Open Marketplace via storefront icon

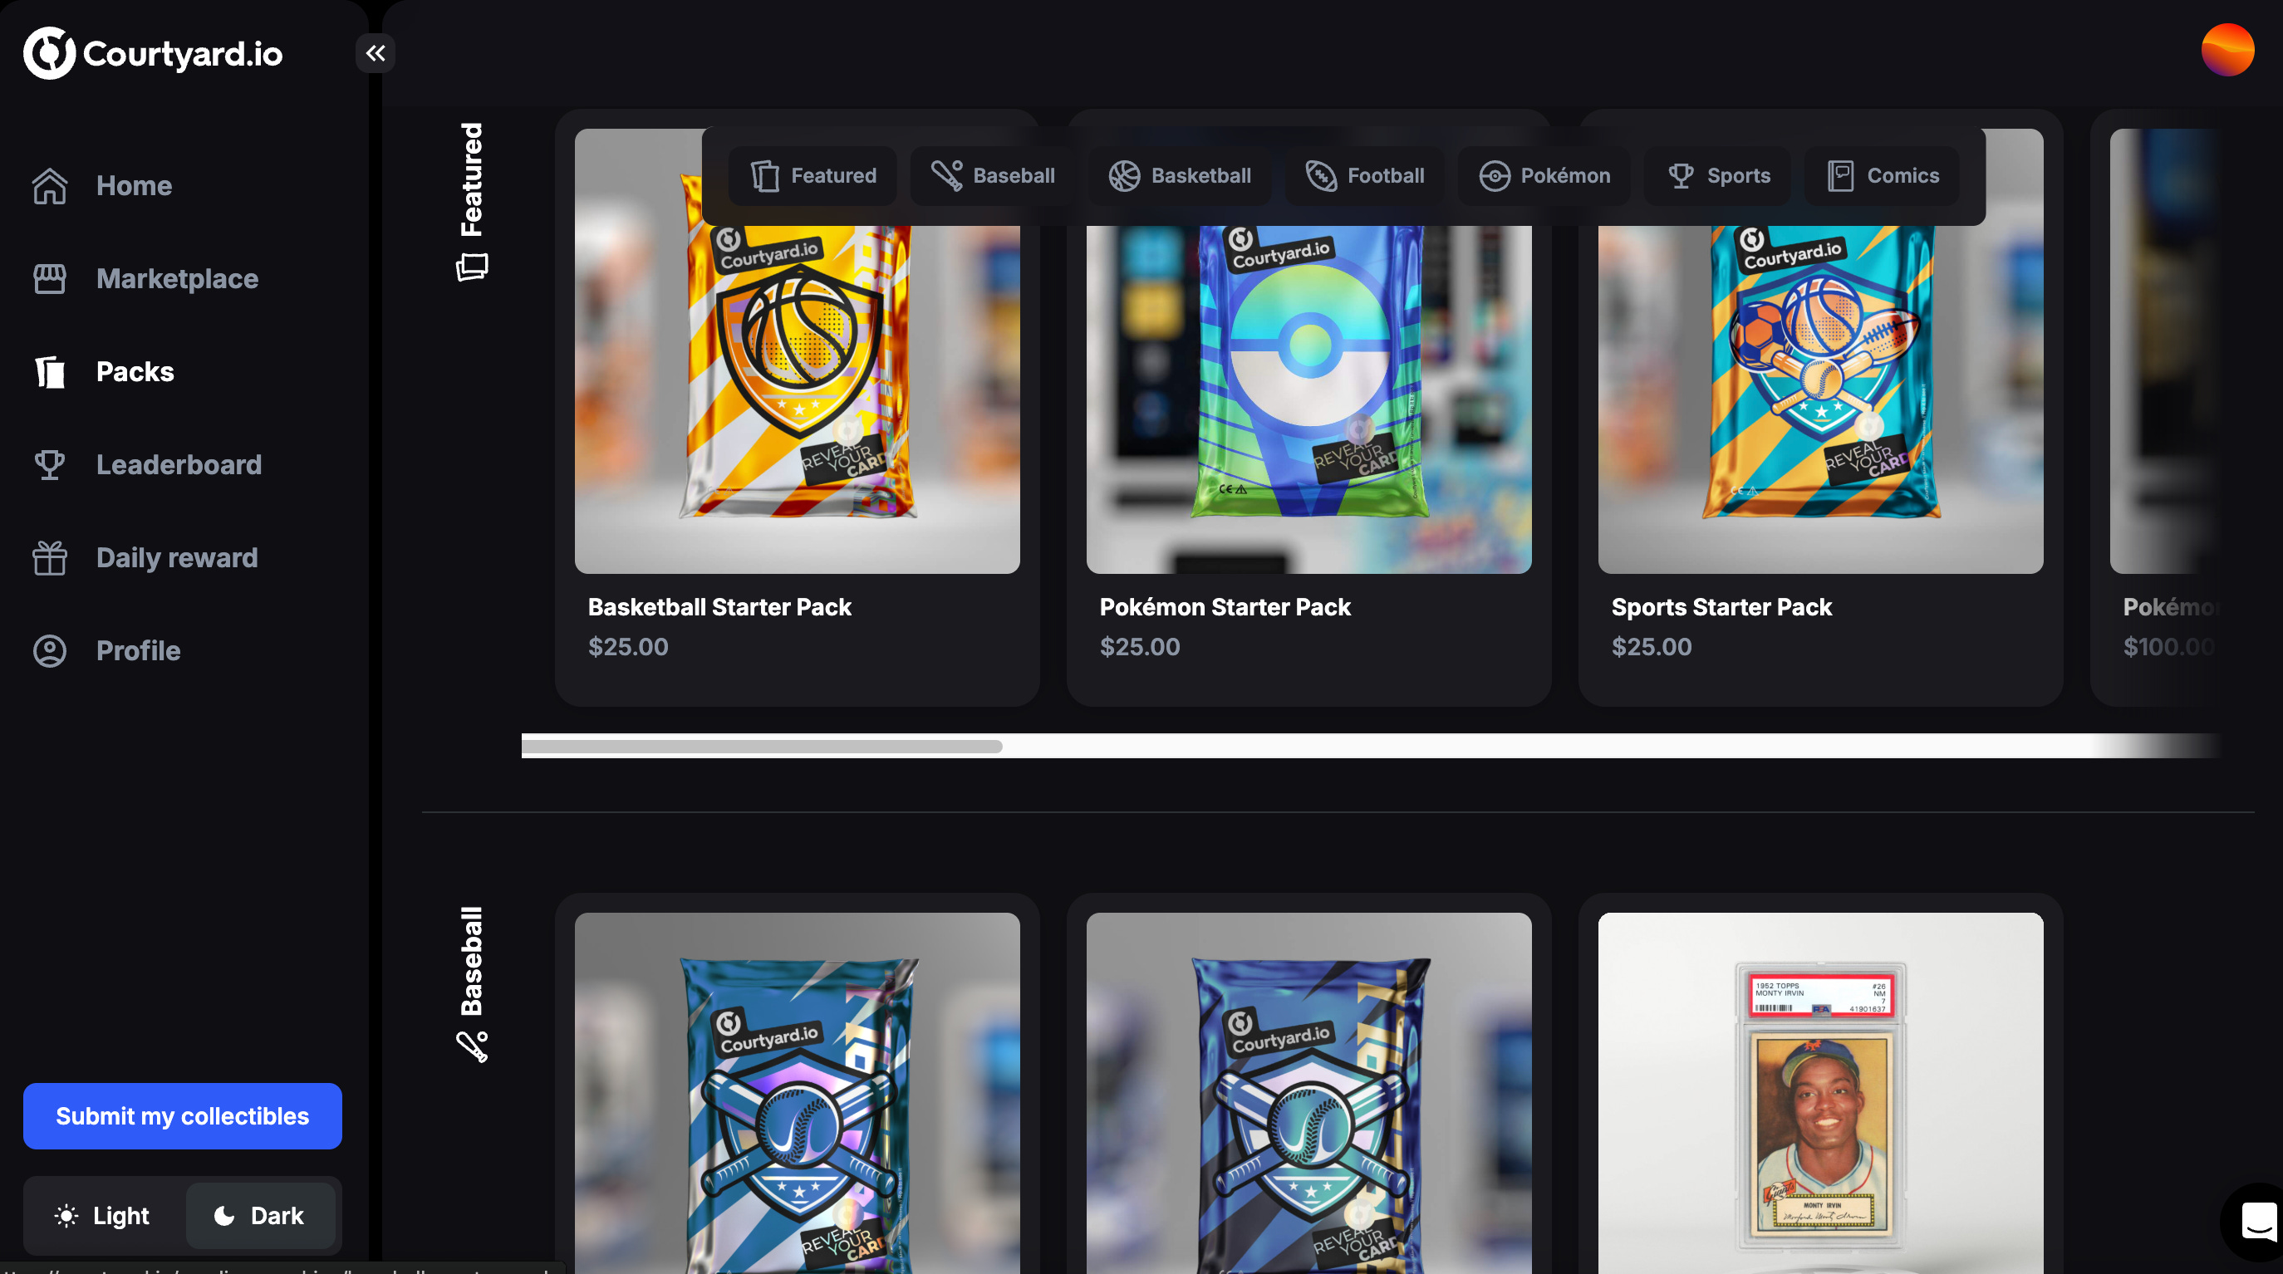coord(50,279)
